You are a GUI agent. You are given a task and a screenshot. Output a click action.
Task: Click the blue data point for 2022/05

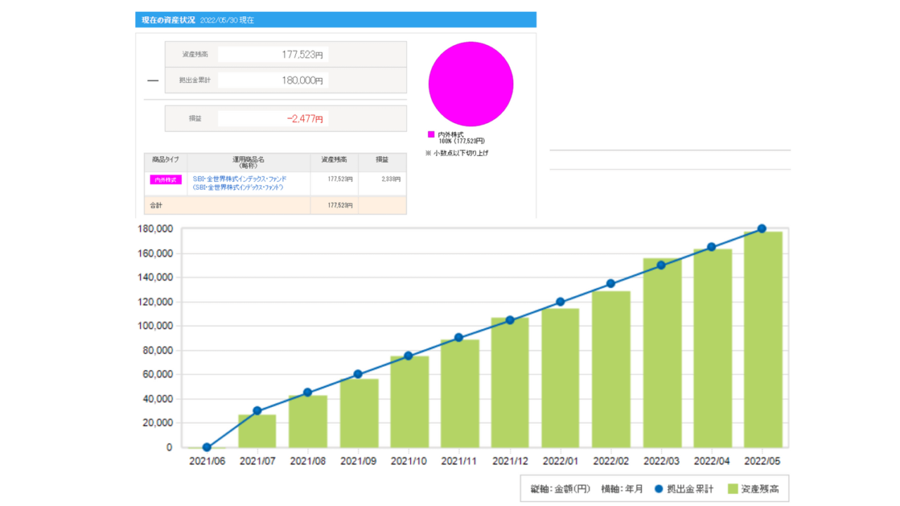coord(762,229)
